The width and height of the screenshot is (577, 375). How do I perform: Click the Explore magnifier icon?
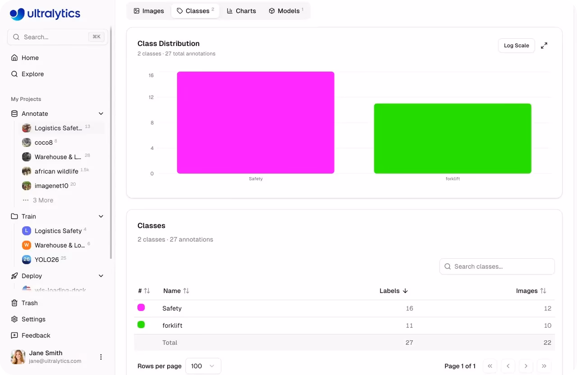[x=14, y=74]
